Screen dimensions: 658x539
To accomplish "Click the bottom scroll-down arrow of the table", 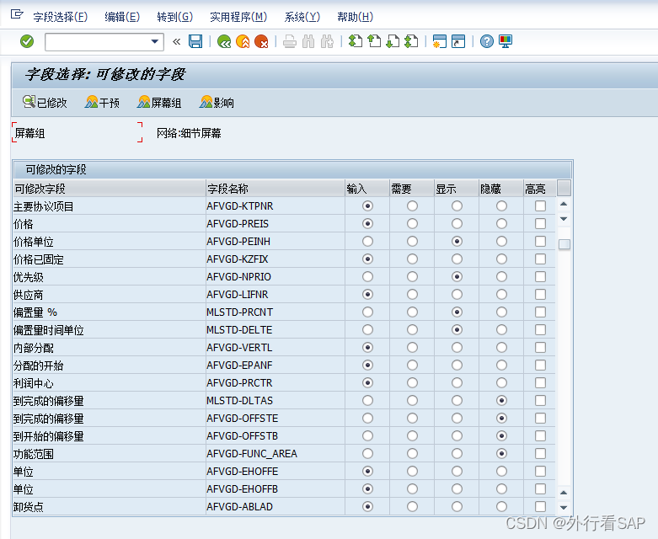I will point(564,508).
